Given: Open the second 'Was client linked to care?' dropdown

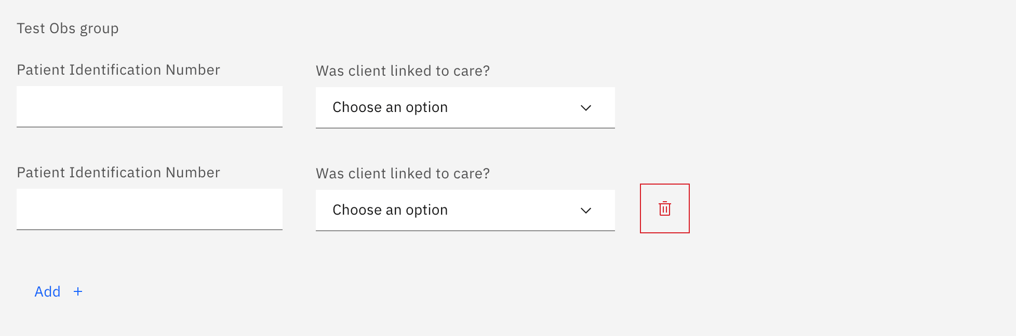Looking at the screenshot, I should pyautogui.click(x=465, y=210).
